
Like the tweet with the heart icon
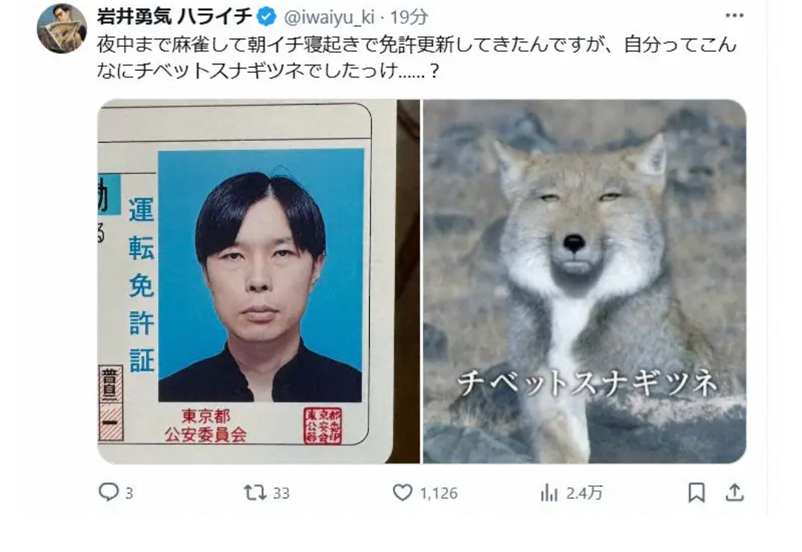pyautogui.click(x=402, y=493)
